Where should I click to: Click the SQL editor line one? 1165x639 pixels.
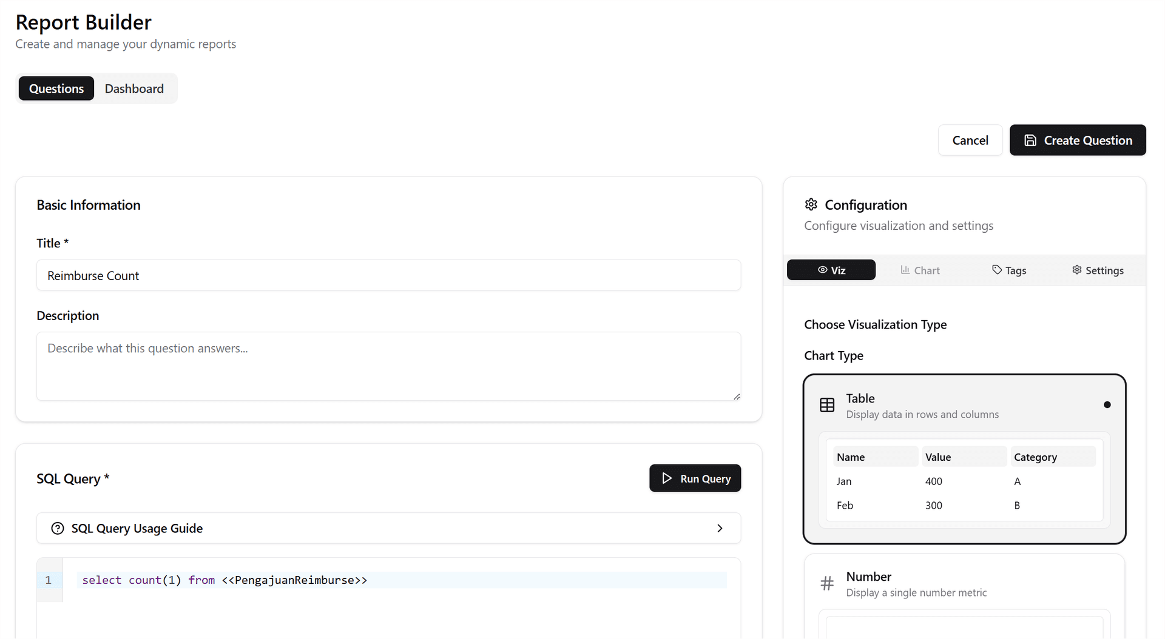coord(400,580)
